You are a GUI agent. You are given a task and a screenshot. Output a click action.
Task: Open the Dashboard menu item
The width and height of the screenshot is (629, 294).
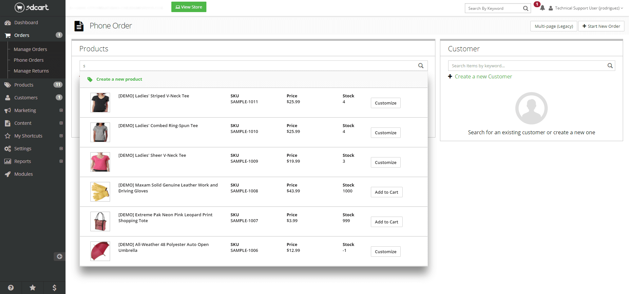pos(26,23)
